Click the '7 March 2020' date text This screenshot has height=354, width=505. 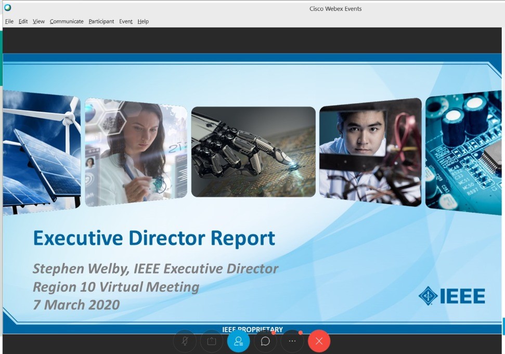tap(76, 305)
